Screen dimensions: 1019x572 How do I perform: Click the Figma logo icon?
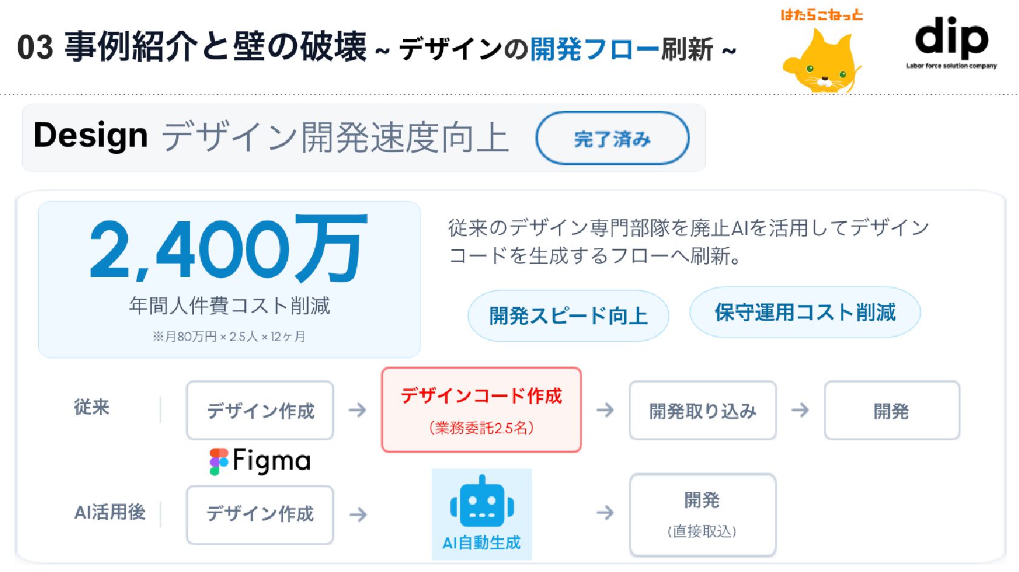(219, 462)
